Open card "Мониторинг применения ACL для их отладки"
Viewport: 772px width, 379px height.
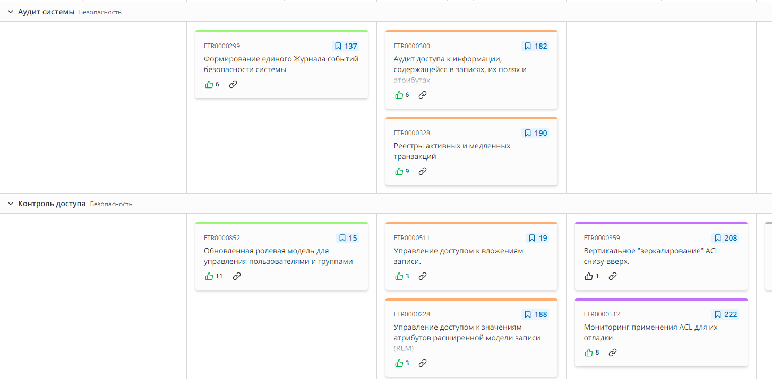[650, 332]
